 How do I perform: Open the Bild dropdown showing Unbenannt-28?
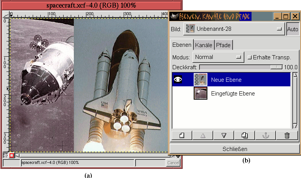pyautogui.click(x=234, y=29)
